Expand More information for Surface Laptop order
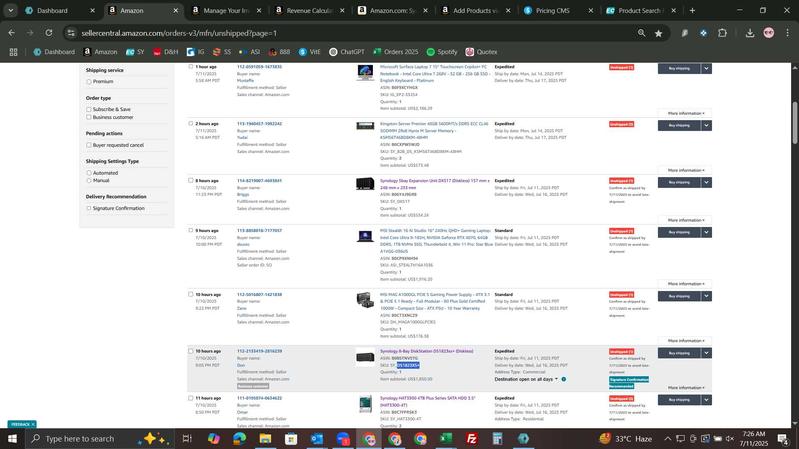This screenshot has height=449, width=799. point(685,113)
